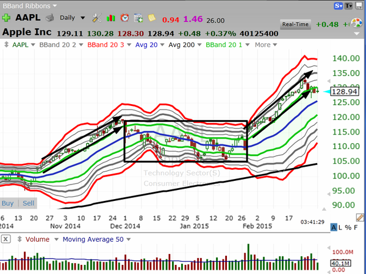Click the 40.1M volume tag on scale
The image size is (366, 274).
coord(340,263)
